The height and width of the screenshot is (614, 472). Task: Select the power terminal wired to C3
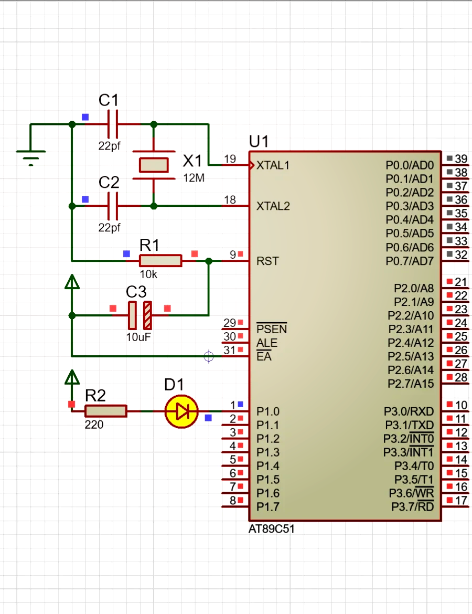point(72,282)
